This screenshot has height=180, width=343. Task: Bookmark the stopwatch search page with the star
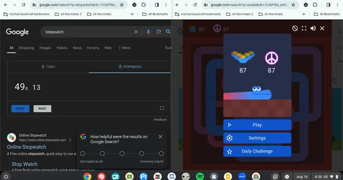[x=122, y=4]
